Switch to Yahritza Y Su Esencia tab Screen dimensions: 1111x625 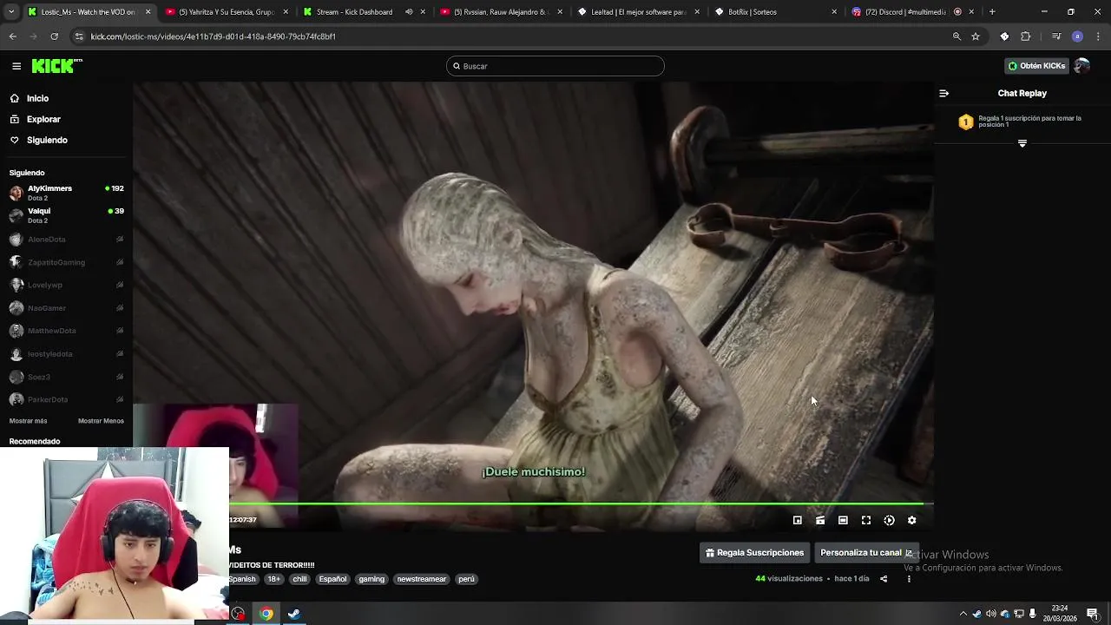(x=226, y=12)
